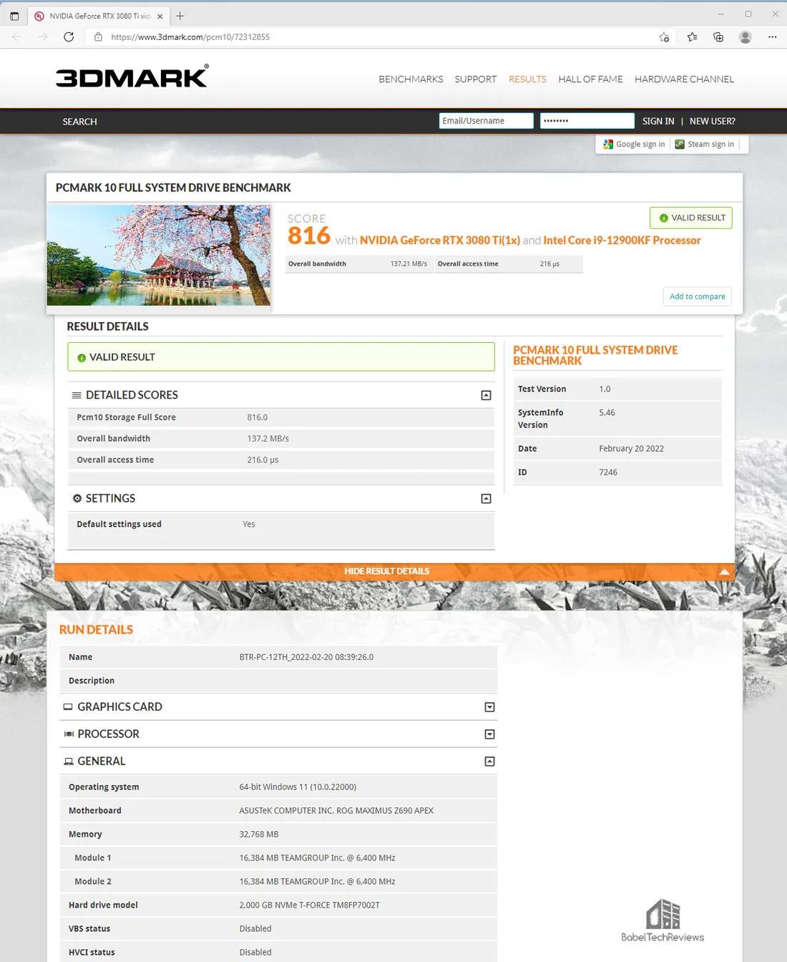Viewport: 787px width, 962px height.
Task: Open NVIDIA GeForce RTX 3080 Ti link
Action: coord(440,240)
